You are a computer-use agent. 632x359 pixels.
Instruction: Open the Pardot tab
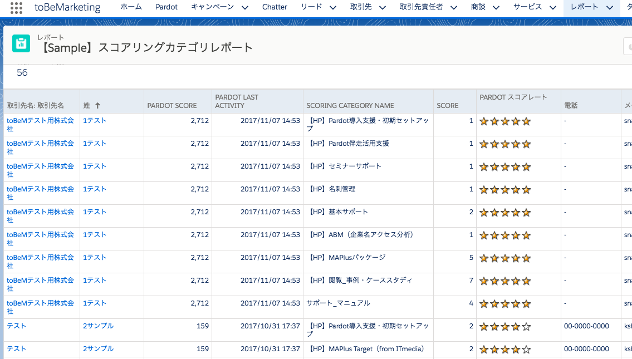click(166, 7)
